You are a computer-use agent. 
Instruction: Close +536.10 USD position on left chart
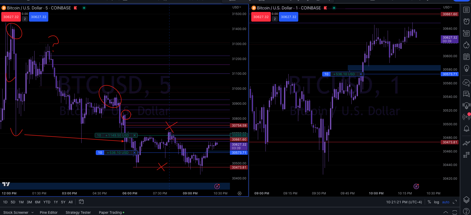point(135,153)
